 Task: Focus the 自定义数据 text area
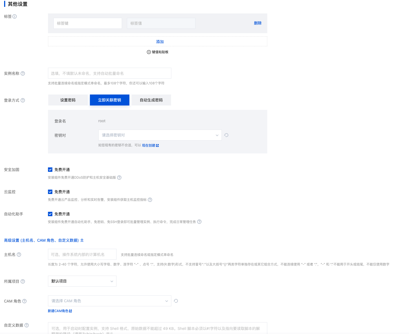point(158,328)
